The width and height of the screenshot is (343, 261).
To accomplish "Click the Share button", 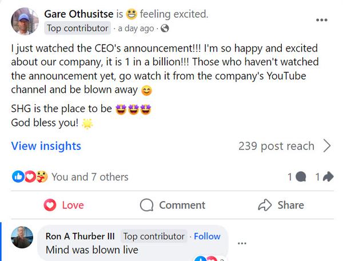I will pyautogui.click(x=281, y=205).
